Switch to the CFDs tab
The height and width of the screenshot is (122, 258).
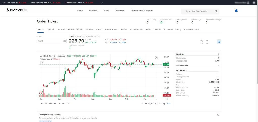coord(99,30)
